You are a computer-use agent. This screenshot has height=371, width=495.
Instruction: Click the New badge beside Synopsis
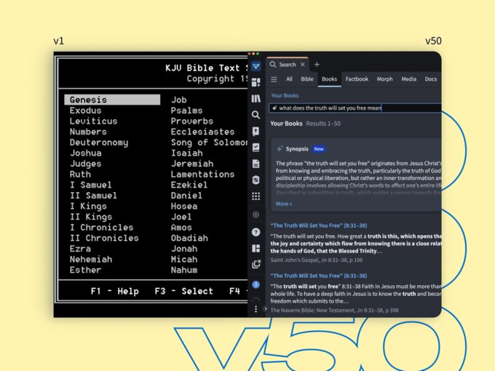pyautogui.click(x=319, y=149)
